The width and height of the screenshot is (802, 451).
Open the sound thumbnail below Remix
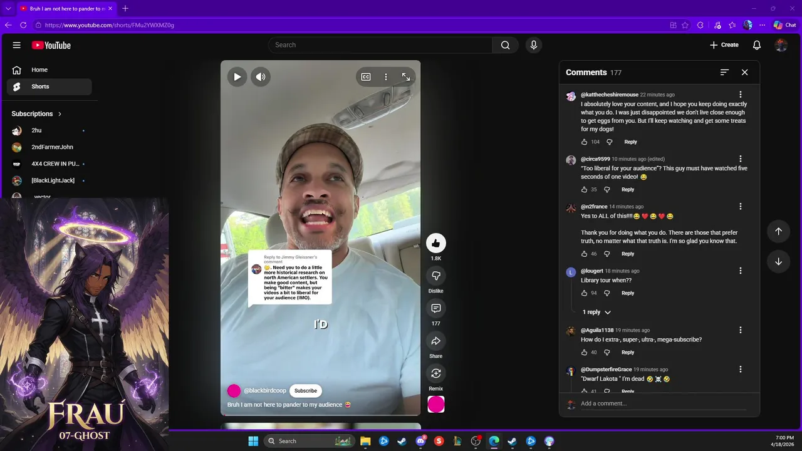tap(436, 405)
